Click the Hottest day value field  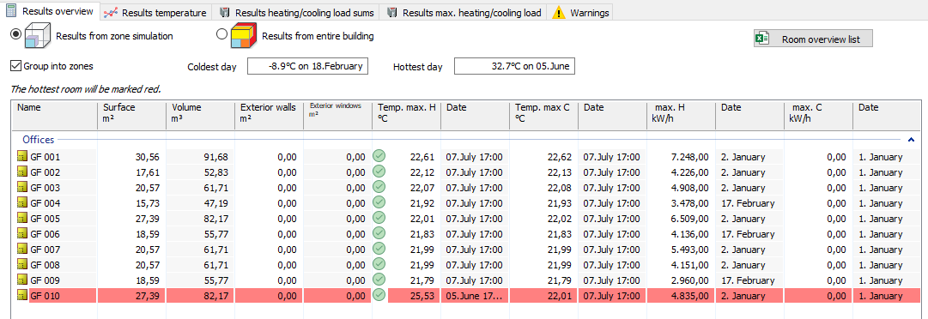[514, 66]
